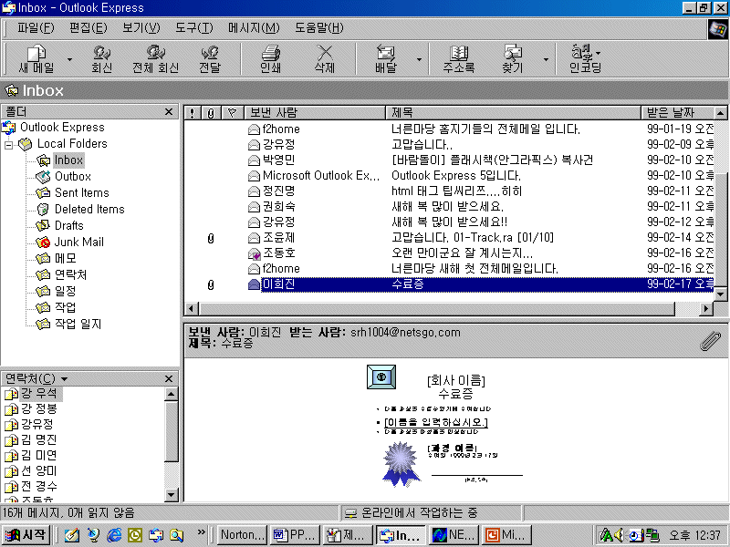Select the 일정 folder in the tree
Screen dimensions: 730x547
(65, 291)
